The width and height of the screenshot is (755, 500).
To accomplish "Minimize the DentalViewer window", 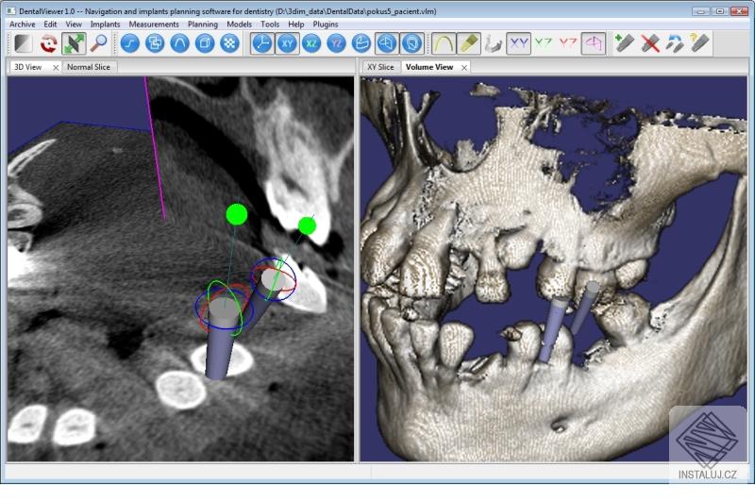I will (702, 10).
